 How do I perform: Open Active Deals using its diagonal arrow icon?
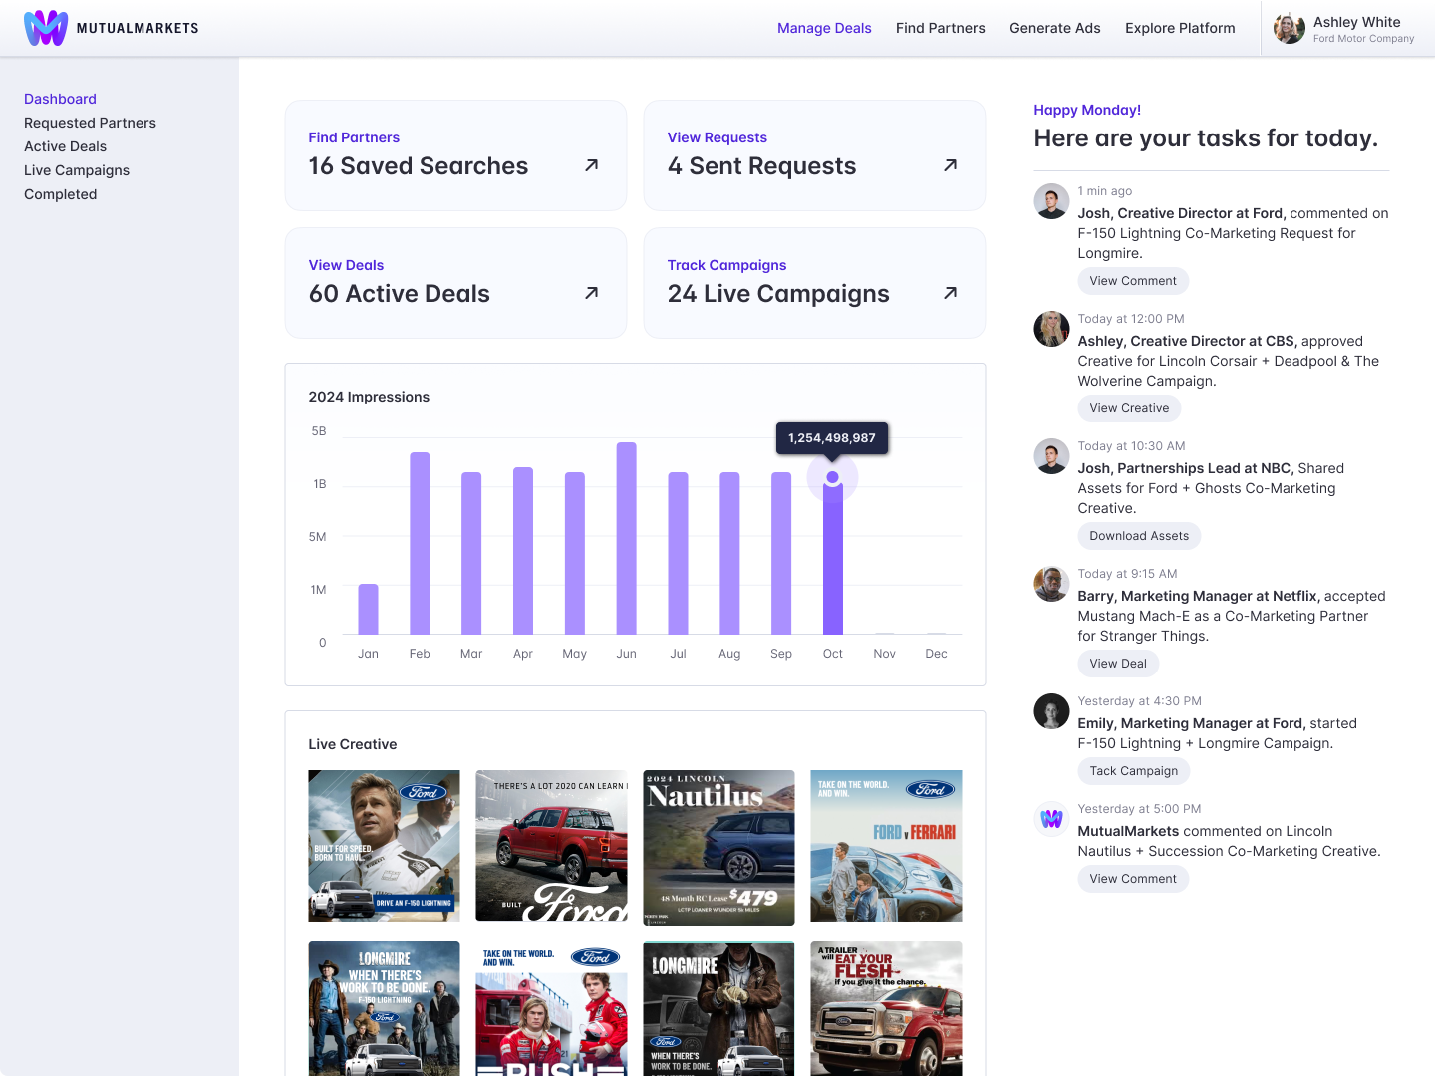(x=590, y=294)
